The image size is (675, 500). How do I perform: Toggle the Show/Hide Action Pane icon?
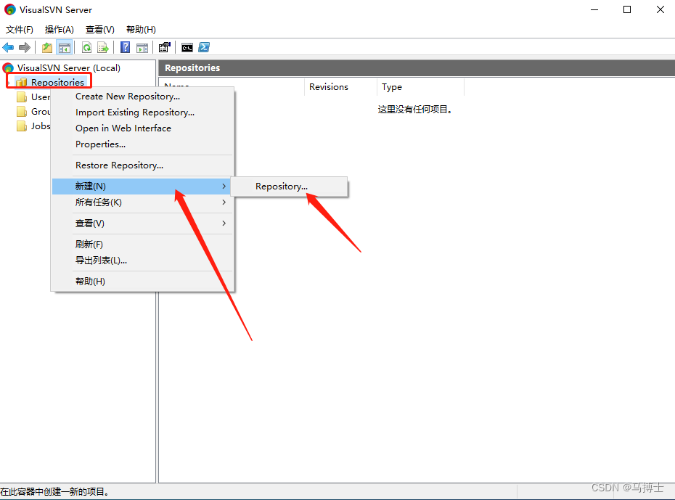(142, 47)
